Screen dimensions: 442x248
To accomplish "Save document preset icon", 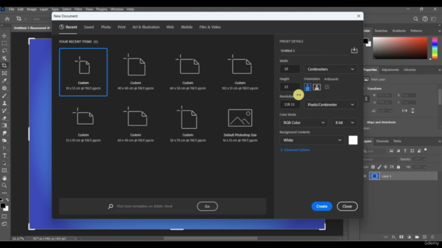I will pyautogui.click(x=354, y=50).
